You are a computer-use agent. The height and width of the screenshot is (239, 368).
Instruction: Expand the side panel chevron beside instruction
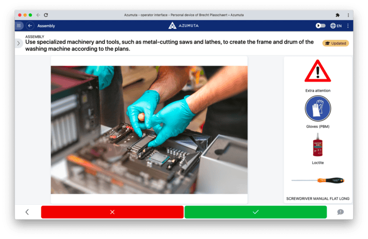point(18,43)
